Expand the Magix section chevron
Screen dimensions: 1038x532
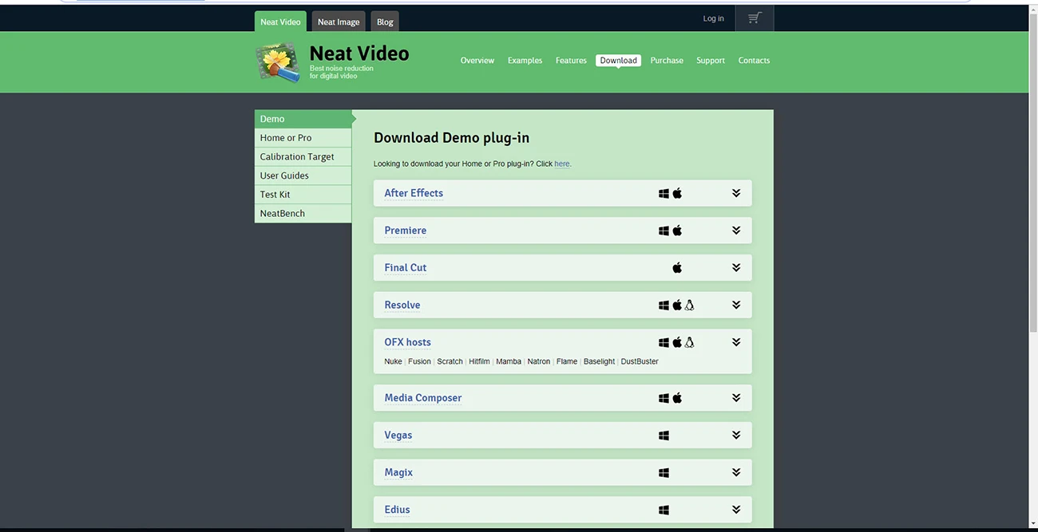(x=736, y=472)
